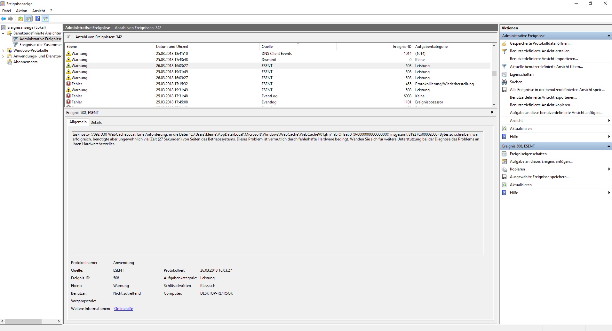
Task: Collapse the Administrative Ereignisse actions section
Action: 609,36
